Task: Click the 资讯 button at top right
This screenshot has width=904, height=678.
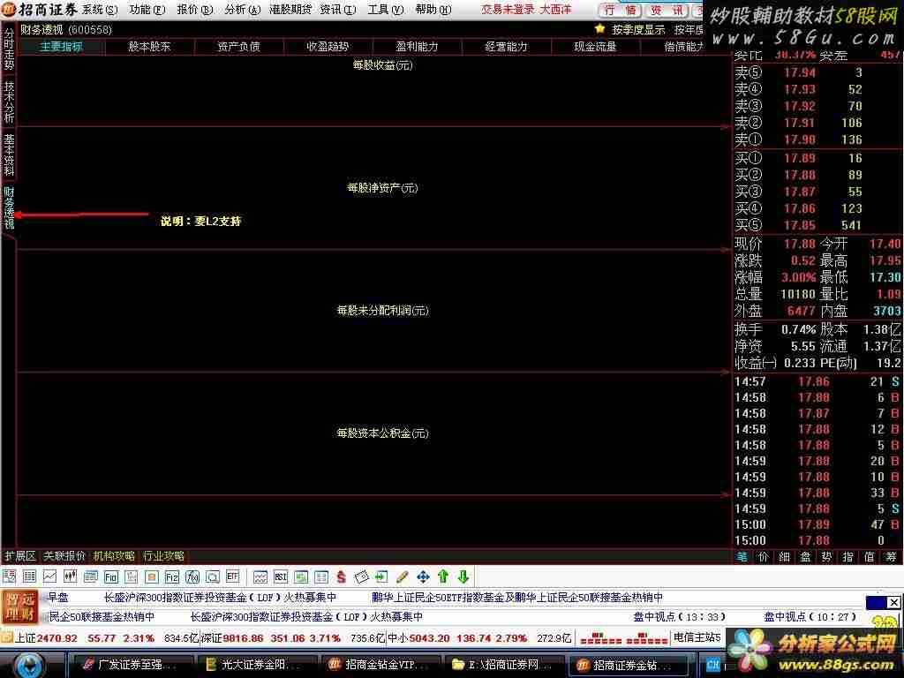Action: [667, 10]
